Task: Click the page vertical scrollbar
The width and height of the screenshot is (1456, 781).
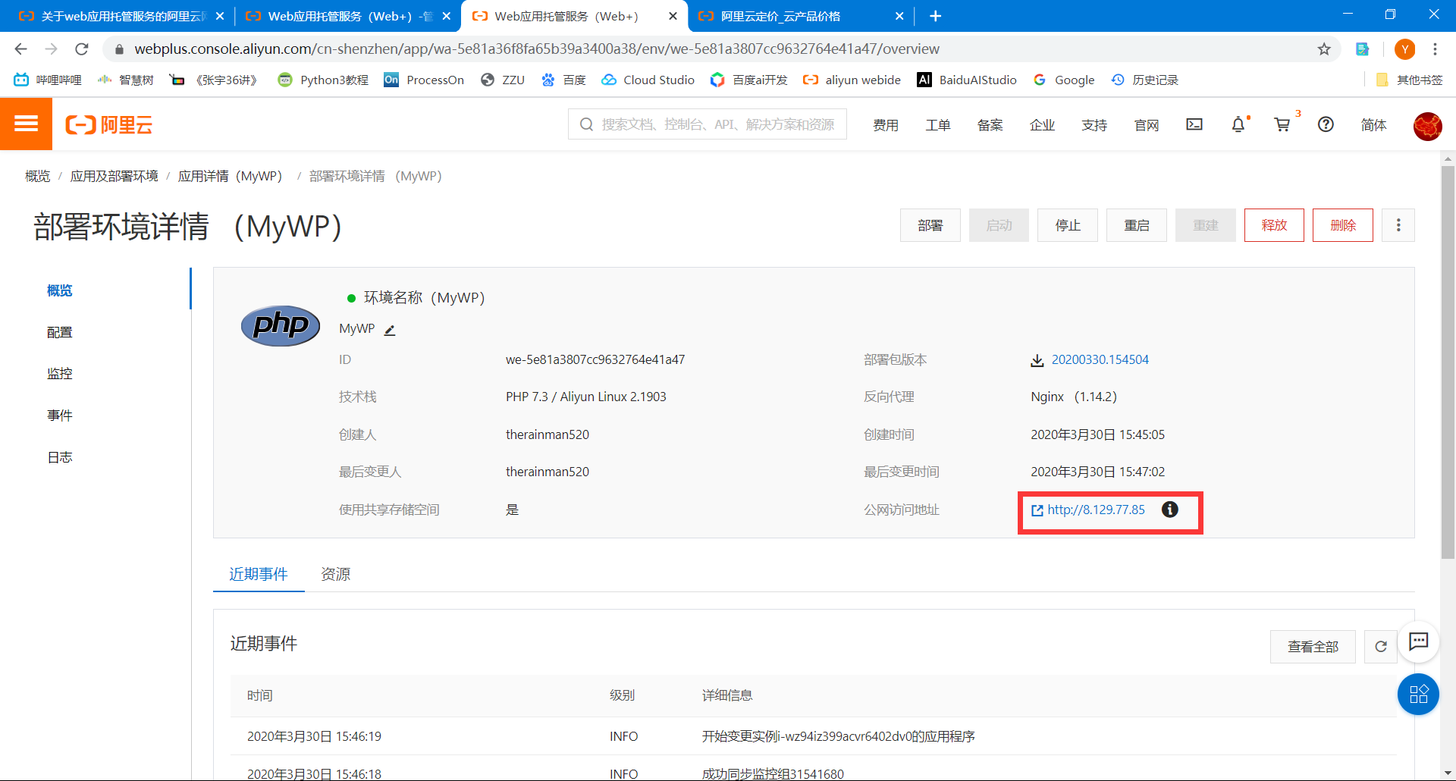Action: tap(1448, 361)
